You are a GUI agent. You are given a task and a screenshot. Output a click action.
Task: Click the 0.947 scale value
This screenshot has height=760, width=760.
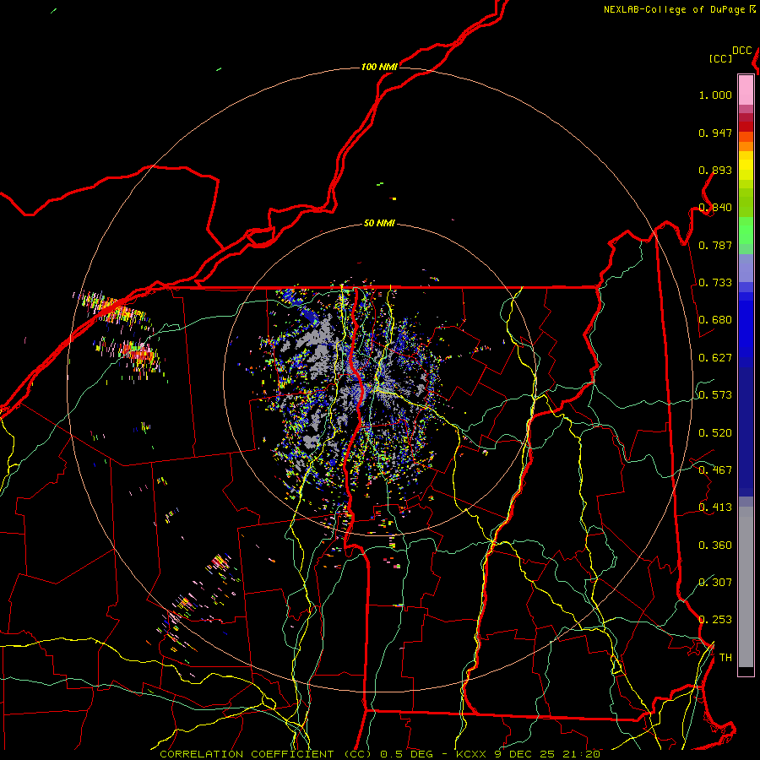point(715,133)
